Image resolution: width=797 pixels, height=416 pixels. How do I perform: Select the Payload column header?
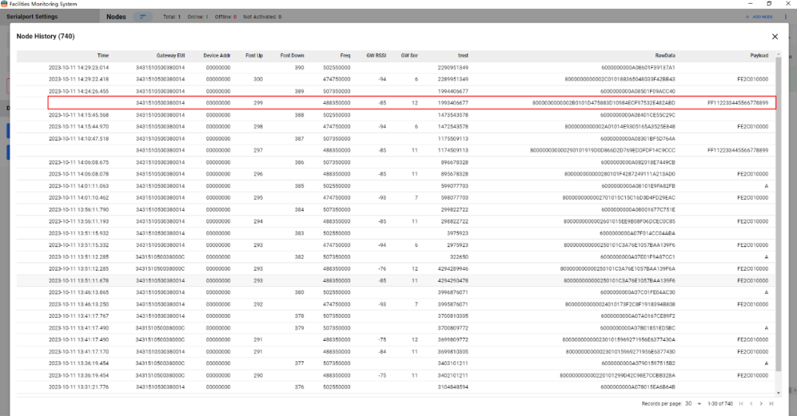click(x=759, y=55)
